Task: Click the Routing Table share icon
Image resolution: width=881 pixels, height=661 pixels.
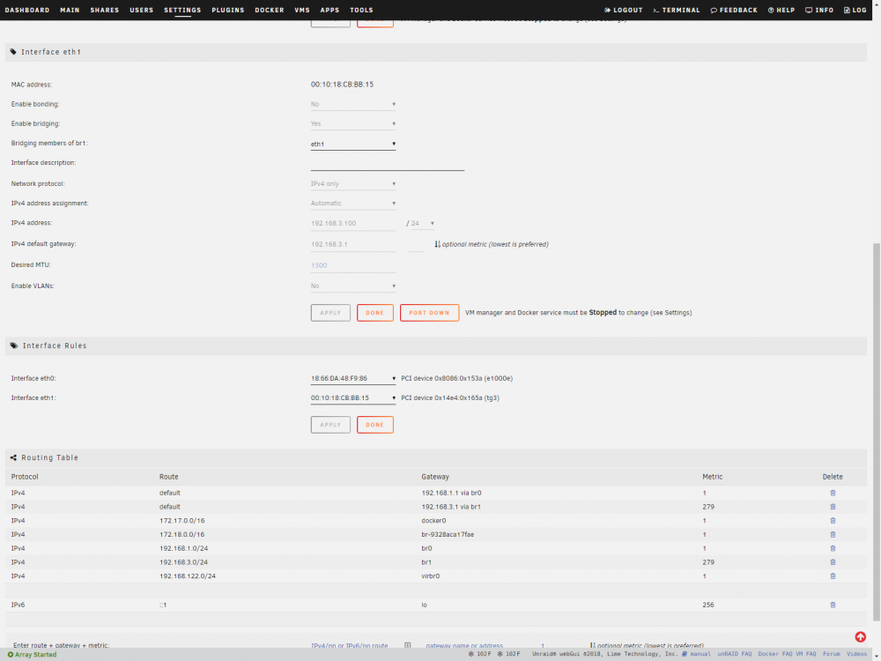Action: click(x=13, y=457)
